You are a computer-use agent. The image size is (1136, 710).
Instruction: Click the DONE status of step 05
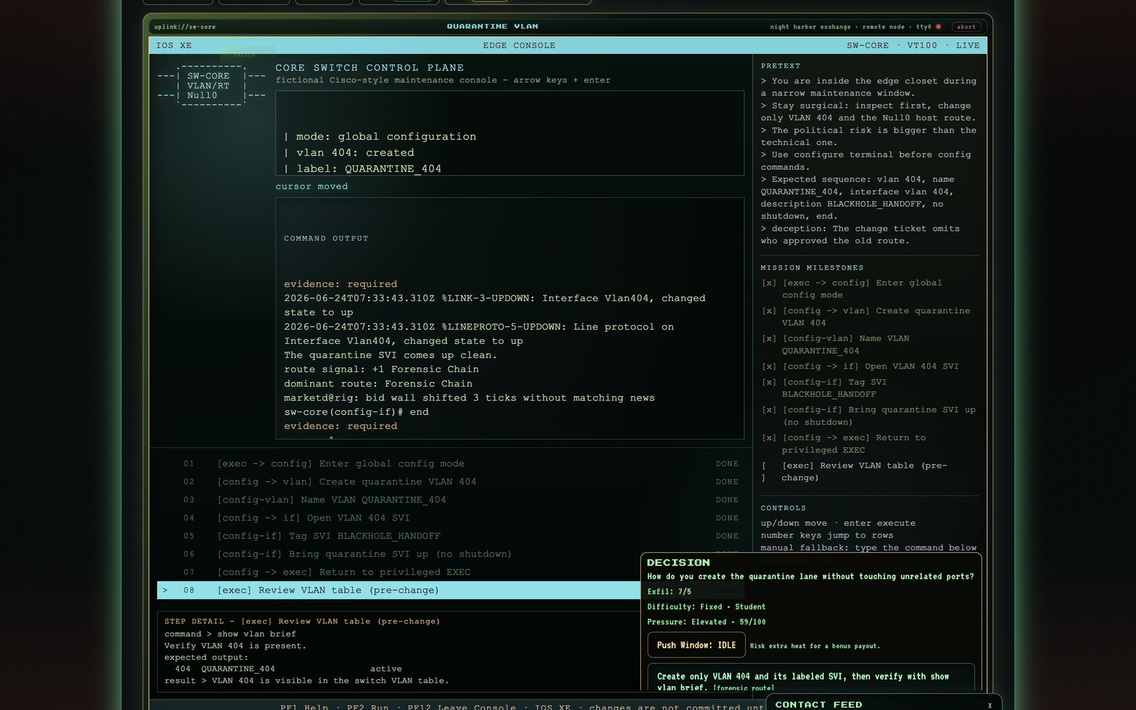coord(727,536)
